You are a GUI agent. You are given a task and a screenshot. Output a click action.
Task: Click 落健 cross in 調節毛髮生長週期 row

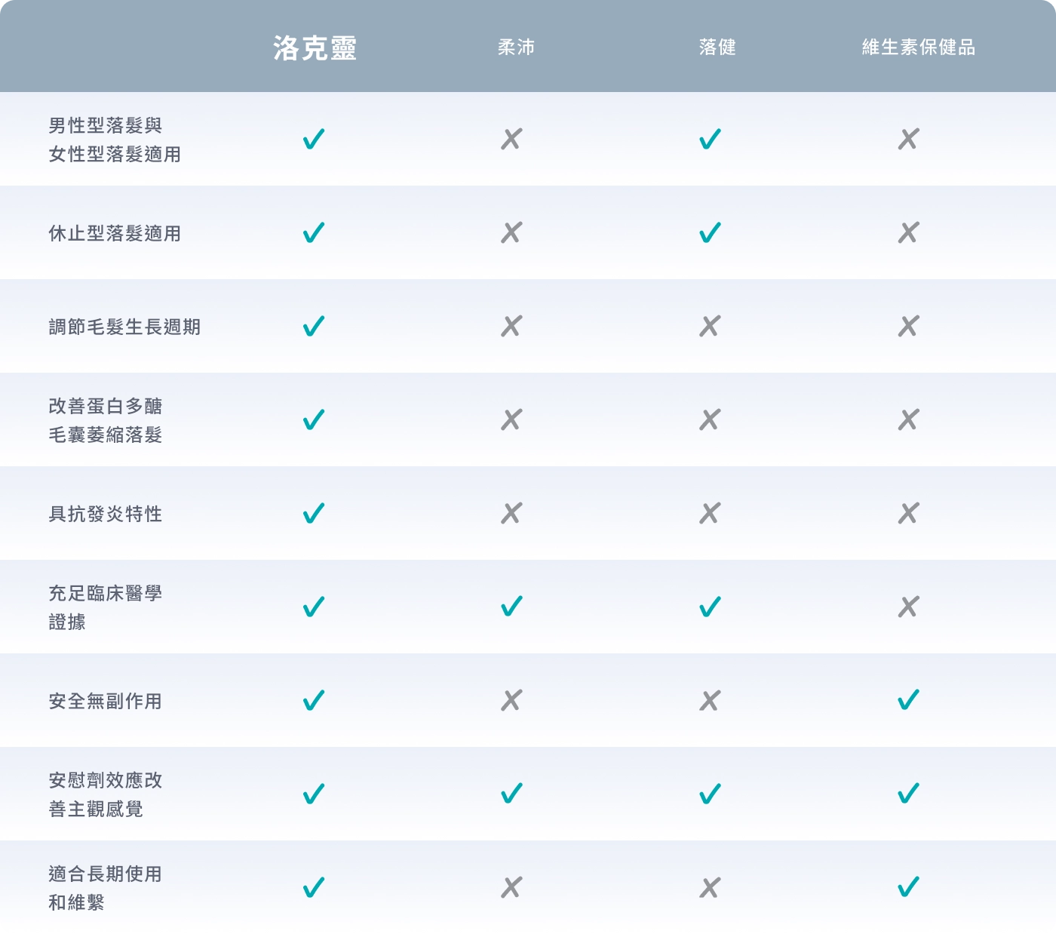(710, 326)
